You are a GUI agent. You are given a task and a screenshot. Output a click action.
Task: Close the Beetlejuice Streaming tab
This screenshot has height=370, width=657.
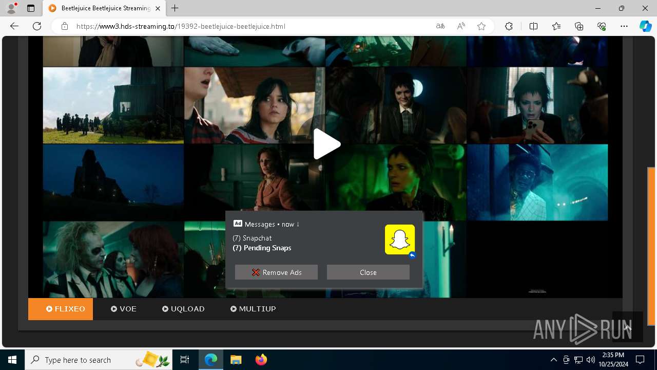click(158, 8)
